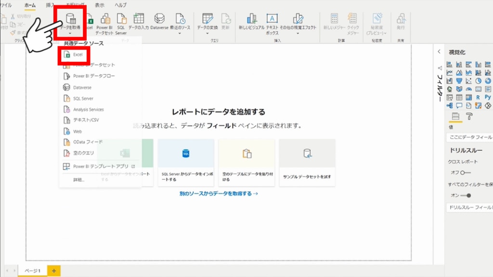Select the scatter chart visual
The image size is (493, 277).
pos(469,81)
